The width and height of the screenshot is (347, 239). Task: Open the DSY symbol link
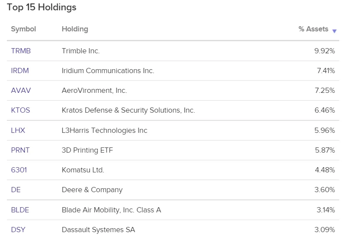[18, 230]
